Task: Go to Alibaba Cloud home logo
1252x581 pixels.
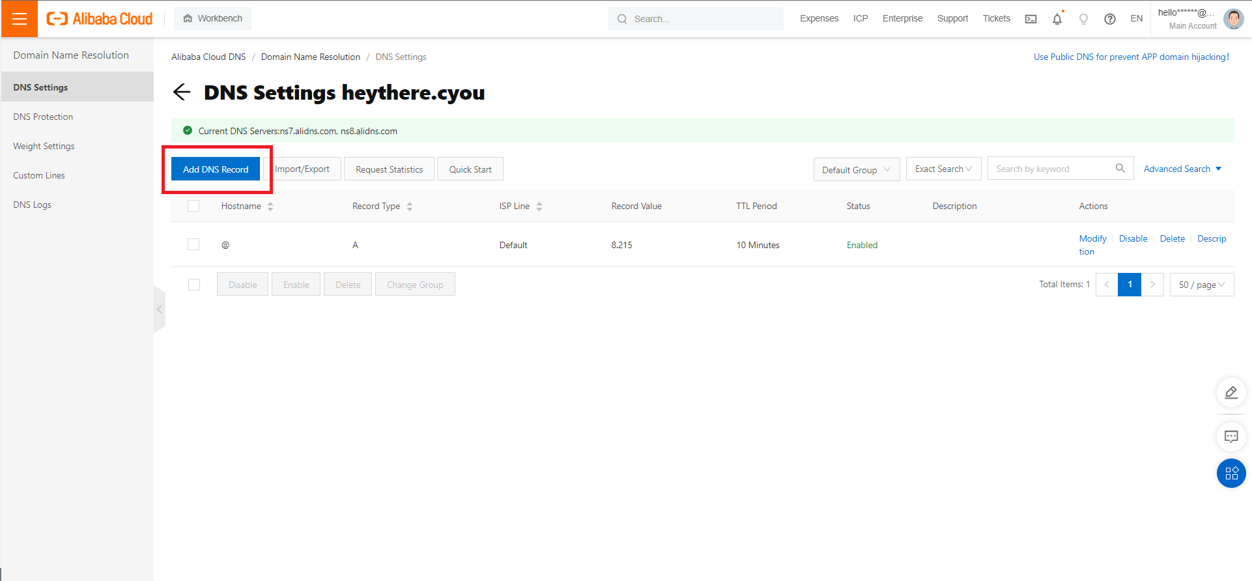Action: pyautogui.click(x=100, y=19)
